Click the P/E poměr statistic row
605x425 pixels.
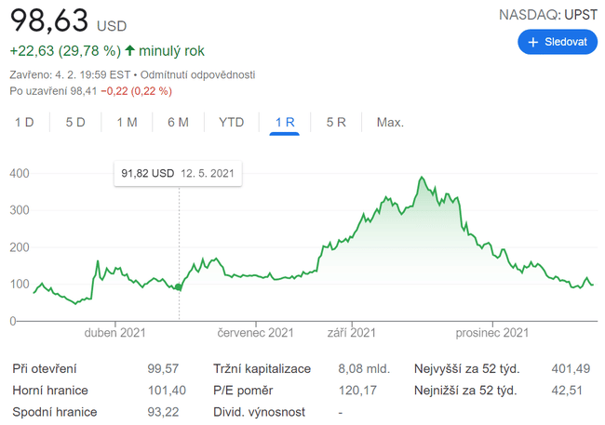[298, 391]
